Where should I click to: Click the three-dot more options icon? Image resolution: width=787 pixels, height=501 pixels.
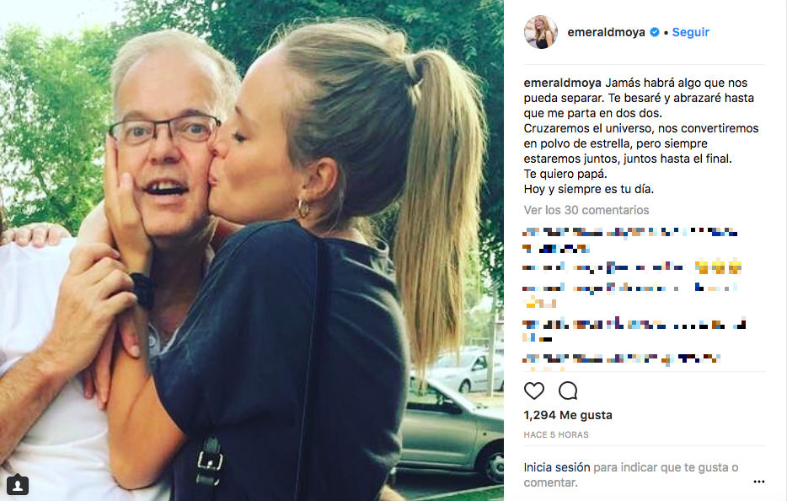(759, 482)
